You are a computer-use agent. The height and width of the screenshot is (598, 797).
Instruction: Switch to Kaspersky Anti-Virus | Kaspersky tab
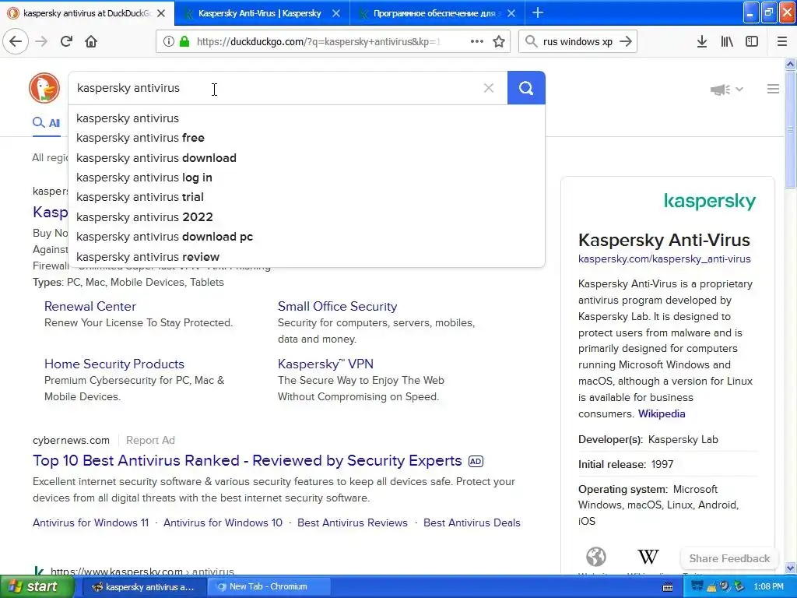pyautogui.click(x=259, y=13)
